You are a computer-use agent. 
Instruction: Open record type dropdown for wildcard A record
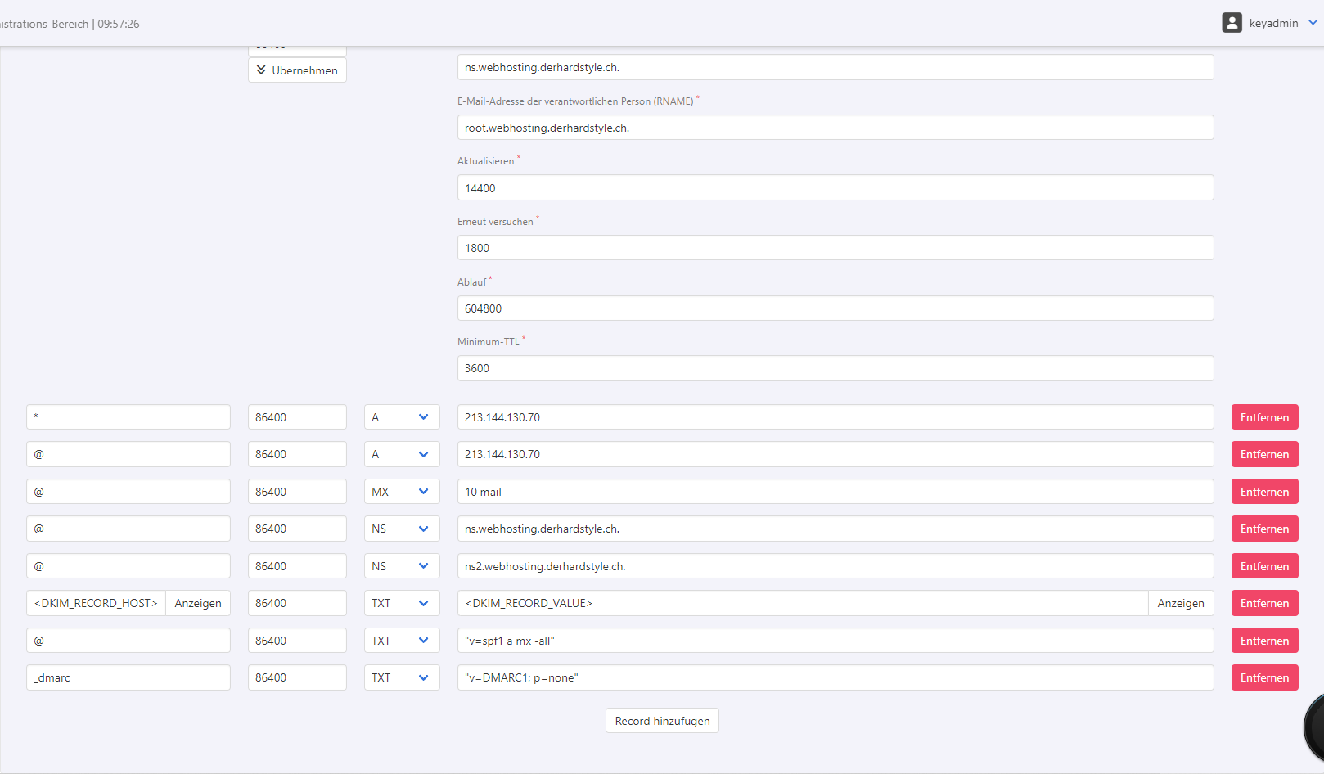click(x=401, y=417)
